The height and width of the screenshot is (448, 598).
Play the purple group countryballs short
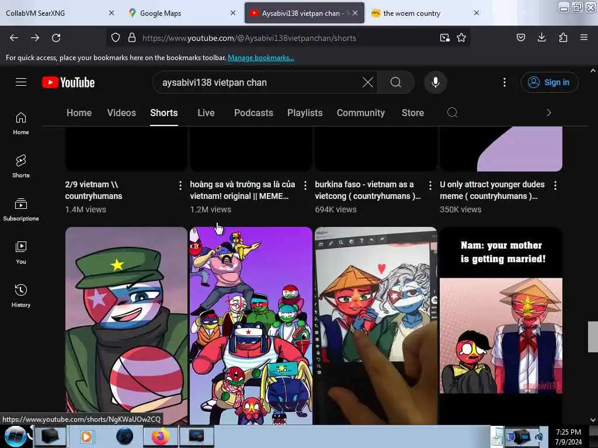pos(251,325)
